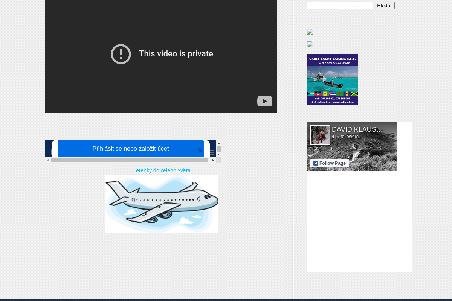
Task: Click the widget's vertical scrollbar up arrow
Action: (218, 143)
